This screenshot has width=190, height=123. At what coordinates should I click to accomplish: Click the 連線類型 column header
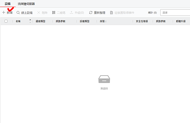[41, 21]
